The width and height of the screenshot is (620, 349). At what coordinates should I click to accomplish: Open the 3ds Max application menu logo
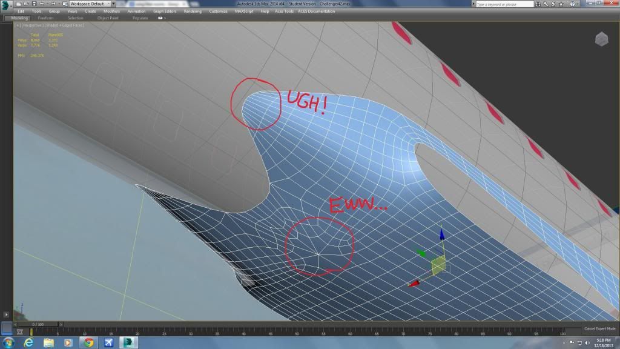[6, 5]
